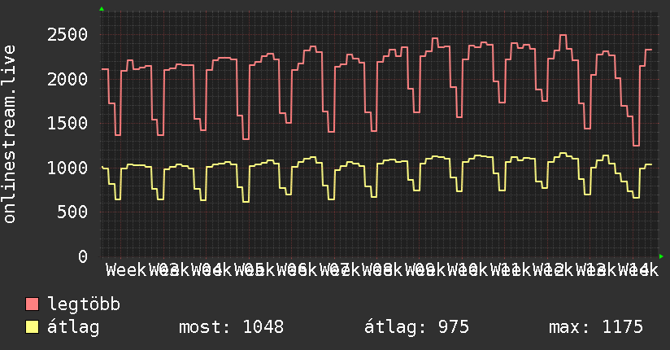Click the 0 y-axis origin label
This screenshot has width=670, height=350.
tap(82, 256)
